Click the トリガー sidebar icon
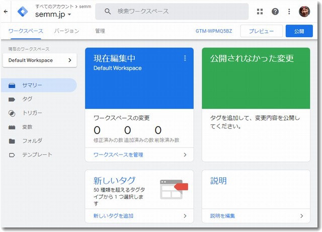Screen dimensions: 322x232 pos(12,113)
